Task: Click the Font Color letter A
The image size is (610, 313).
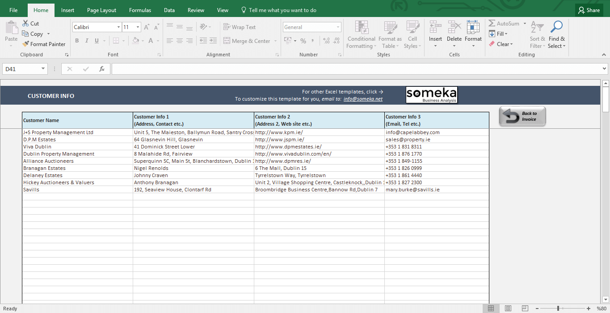Action: click(151, 41)
